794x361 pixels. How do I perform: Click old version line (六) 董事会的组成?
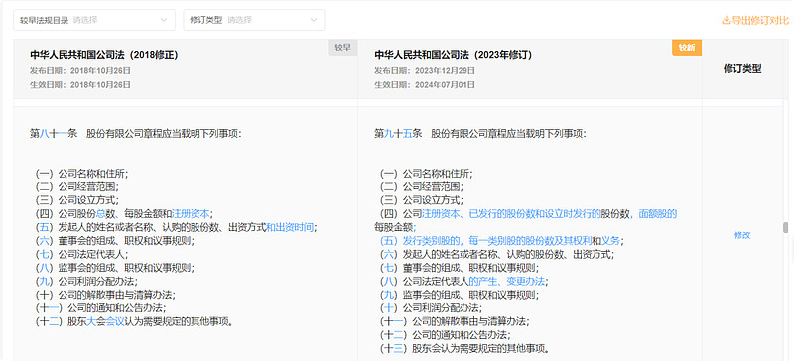tap(114, 240)
